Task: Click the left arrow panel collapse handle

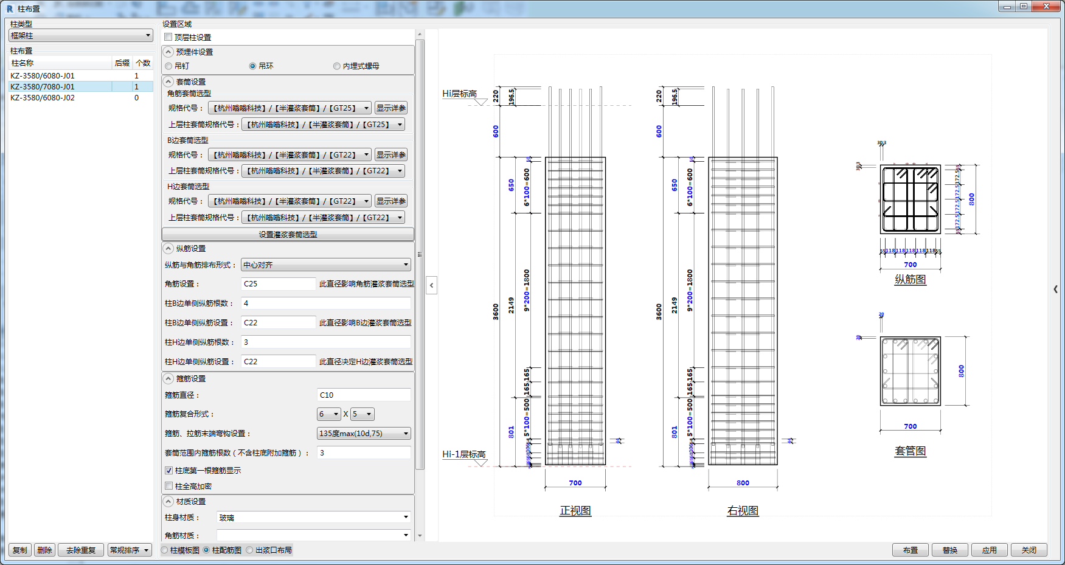Action: (431, 285)
